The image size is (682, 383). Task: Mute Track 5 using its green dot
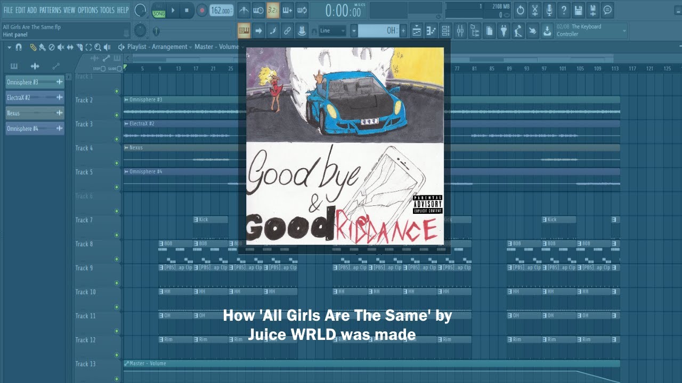point(117,187)
